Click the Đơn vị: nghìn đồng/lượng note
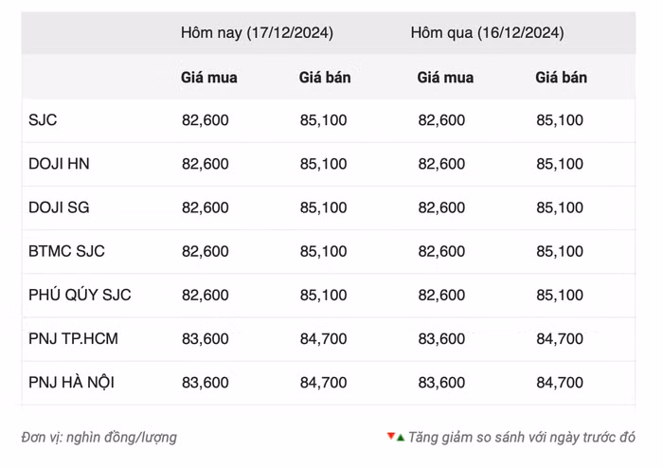This screenshot has height=468, width=663. click(x=99, y=438)
